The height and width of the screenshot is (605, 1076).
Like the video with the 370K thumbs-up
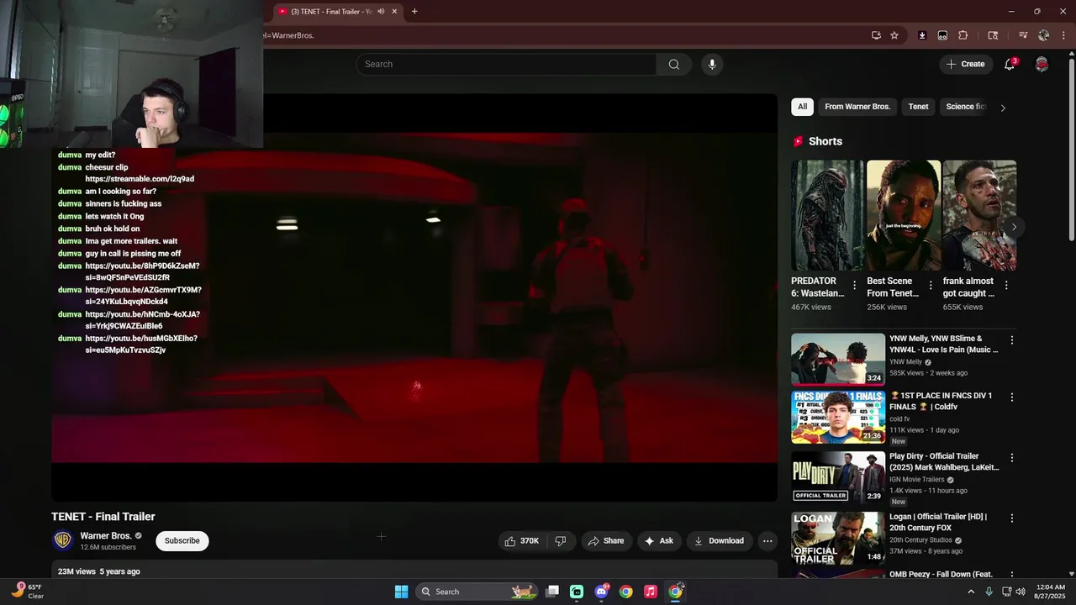522,541
